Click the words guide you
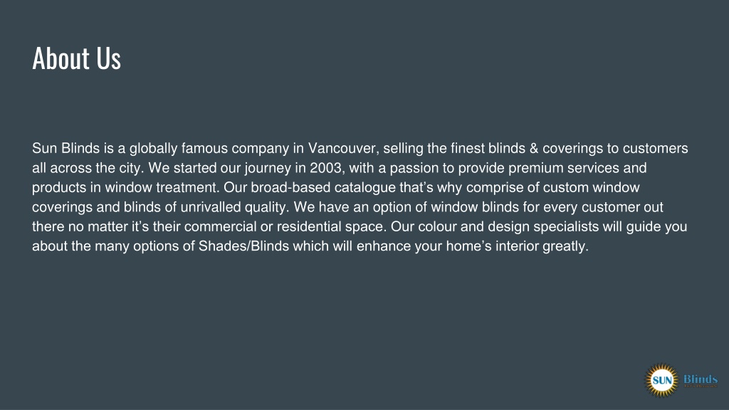The height and width of the screenshot is (410, 729). [656, 227]
